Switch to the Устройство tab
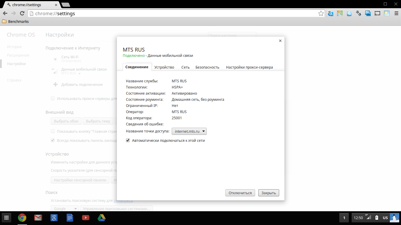This screenshot has height=225, width=401. [x=164, y=67]
